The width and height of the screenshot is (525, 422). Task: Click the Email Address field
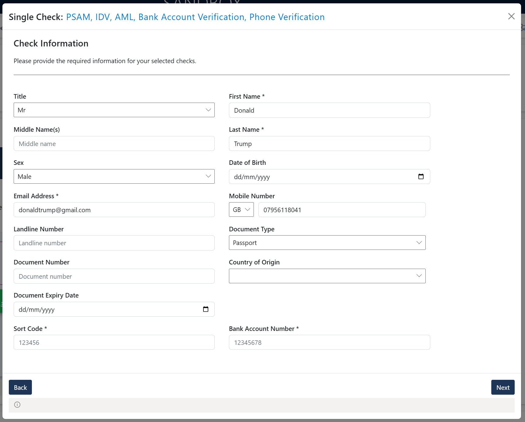tap(114, 210)
